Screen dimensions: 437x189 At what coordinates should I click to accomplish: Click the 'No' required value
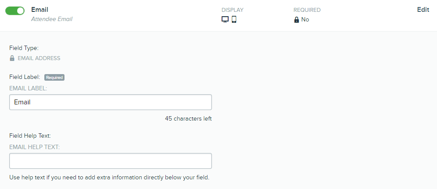point(305,20)
